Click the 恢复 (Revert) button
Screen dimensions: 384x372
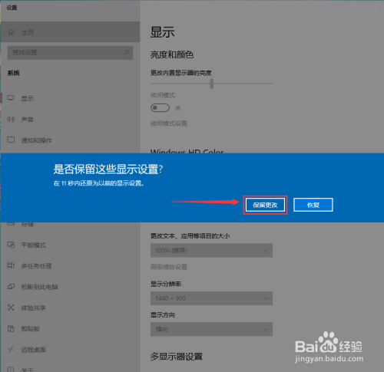coord(313,205)
